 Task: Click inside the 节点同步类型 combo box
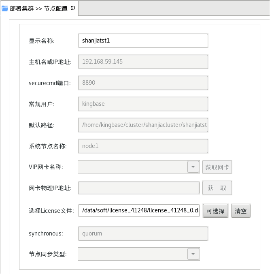132,254
